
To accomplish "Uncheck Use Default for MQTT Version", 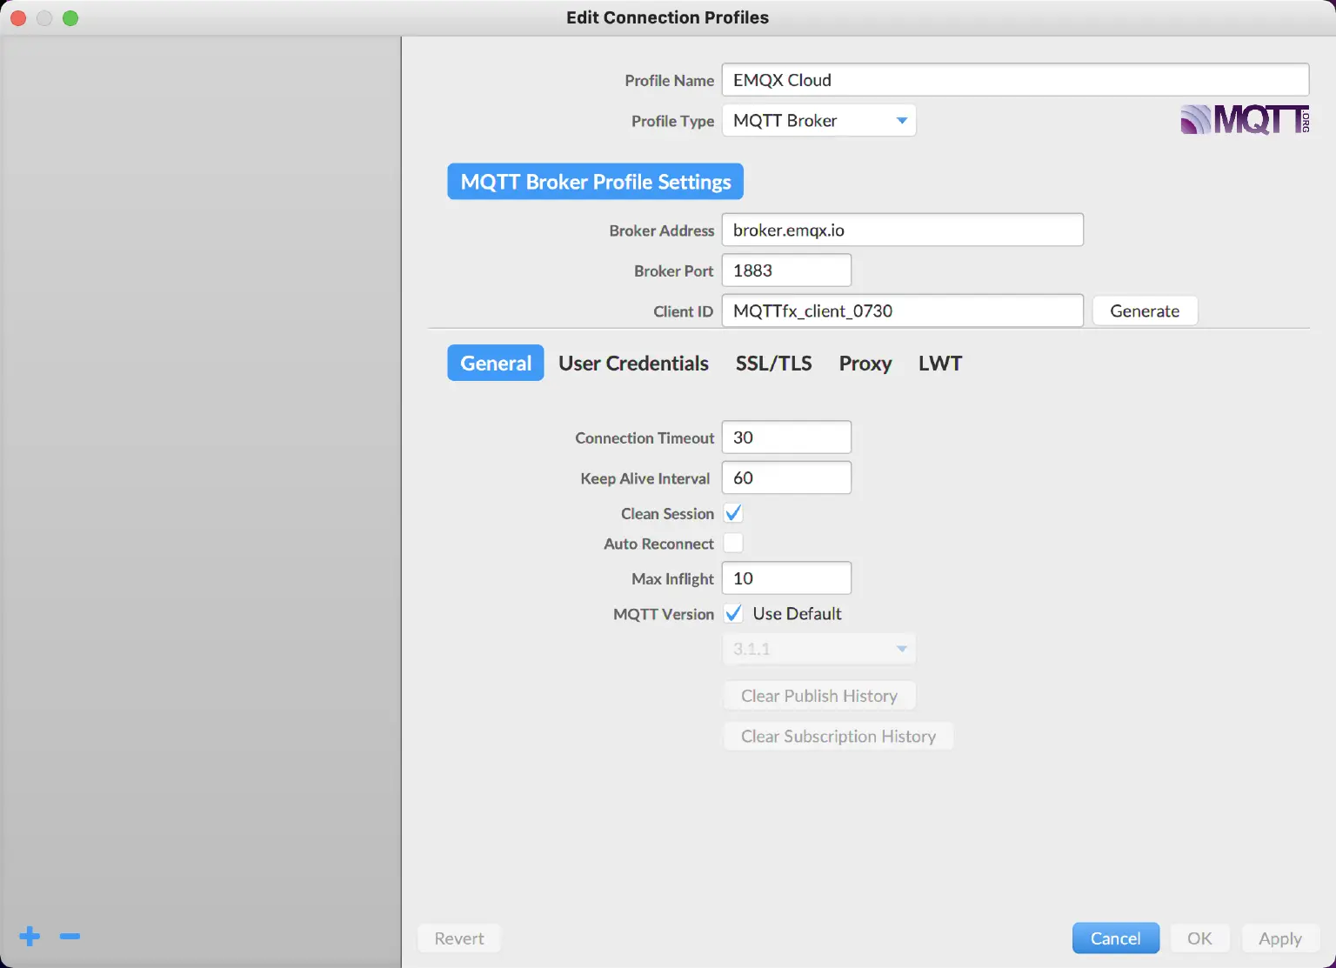I will click(733, 613).
